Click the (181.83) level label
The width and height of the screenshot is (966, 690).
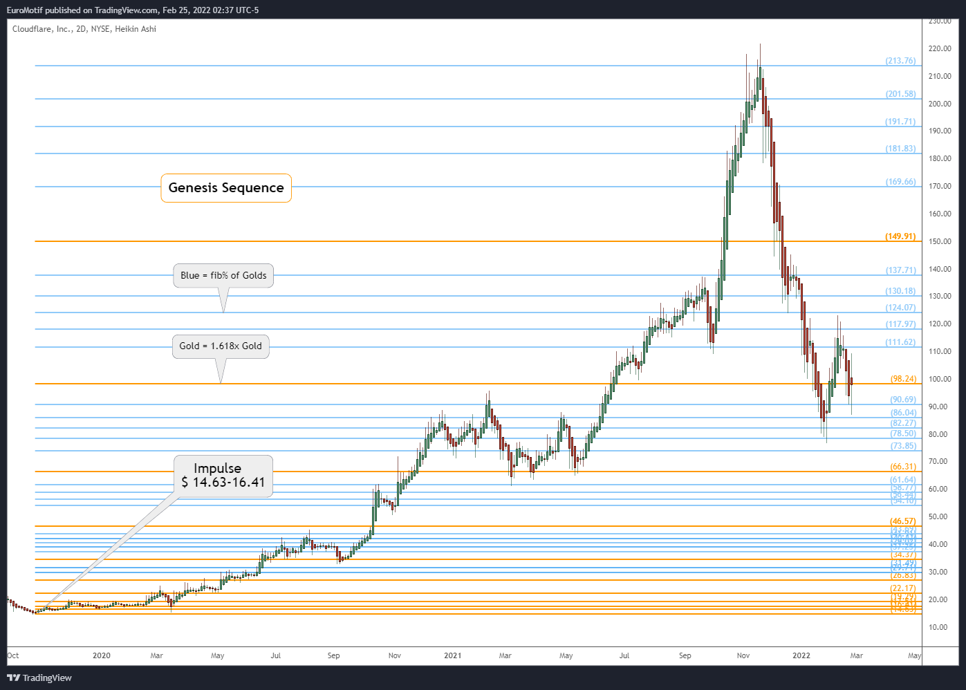900,149
